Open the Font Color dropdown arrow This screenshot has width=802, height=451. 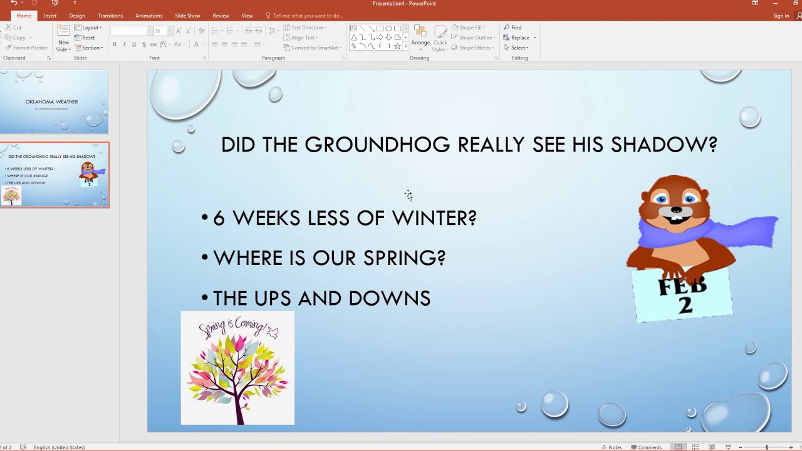coord(203,44)
